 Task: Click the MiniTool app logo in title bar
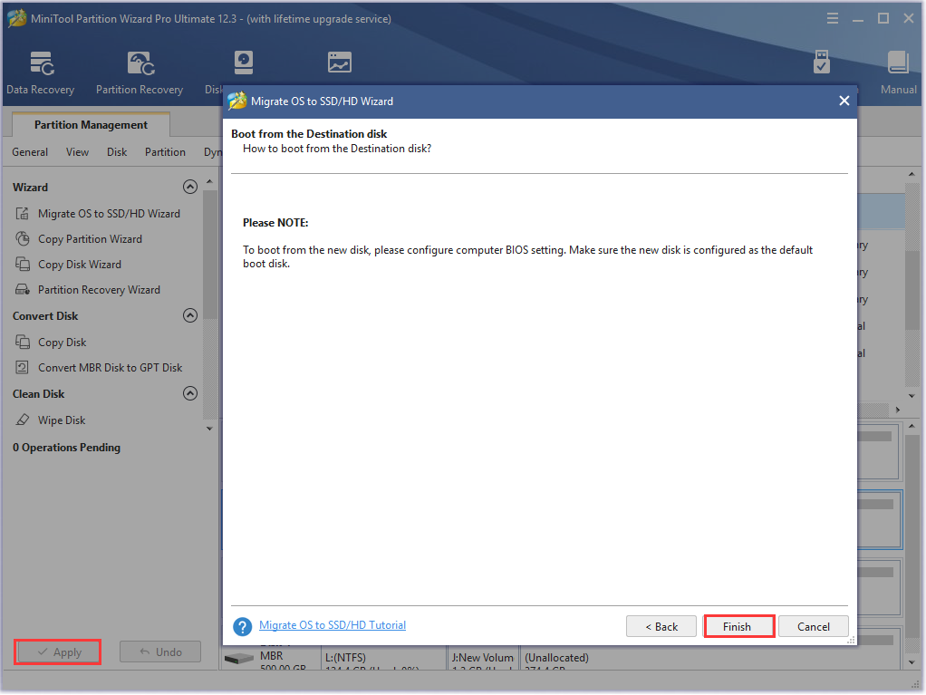click(16, 18)
